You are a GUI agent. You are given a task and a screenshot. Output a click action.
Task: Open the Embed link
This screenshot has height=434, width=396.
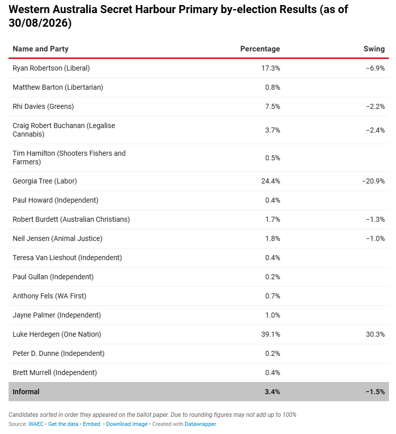91,424
